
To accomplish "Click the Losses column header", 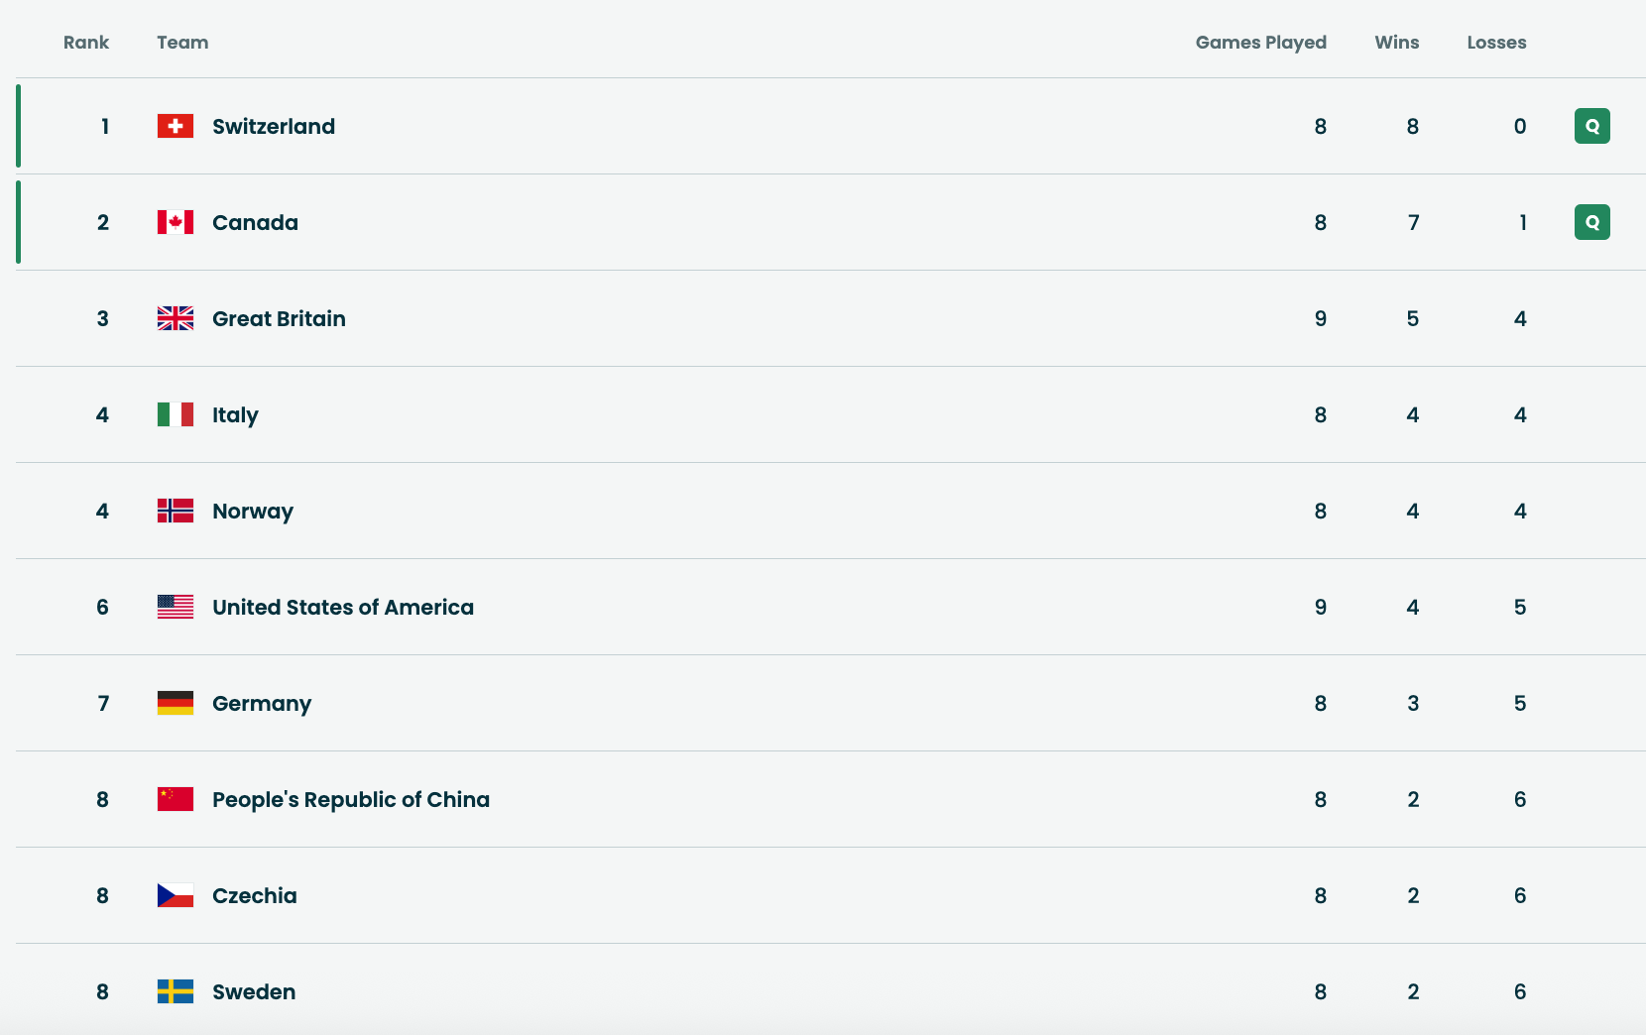I will [x=1496, y=43].
